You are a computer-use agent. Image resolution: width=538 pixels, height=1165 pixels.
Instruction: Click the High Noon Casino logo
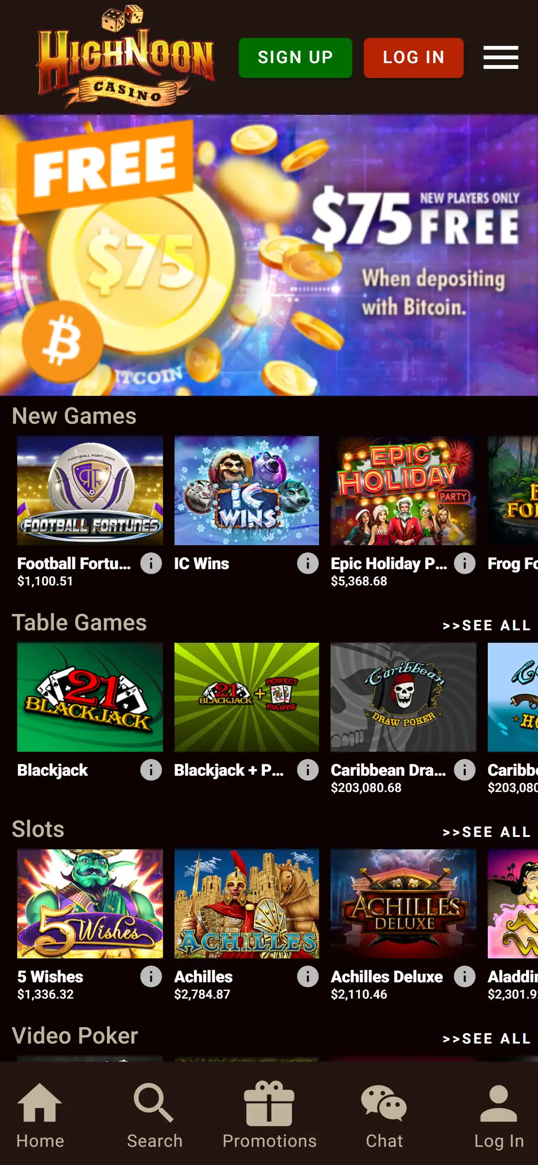125,57
